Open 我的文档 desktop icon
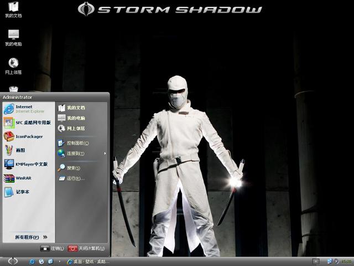The height and width of the screenshot is (266, 354). click(13, 10)
